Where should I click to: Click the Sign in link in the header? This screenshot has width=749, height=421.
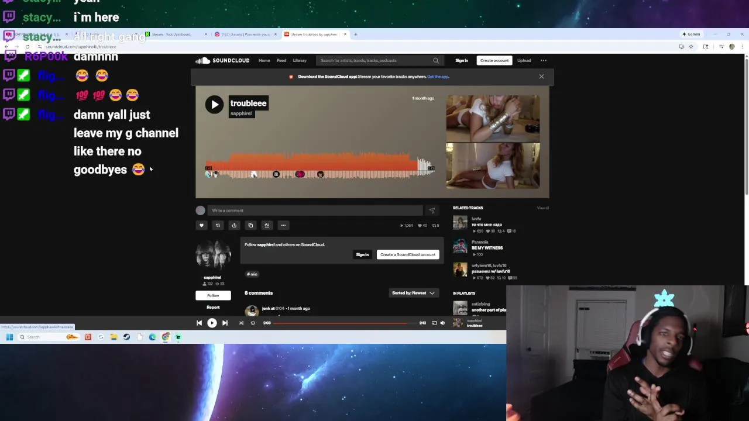[x=462, y=60]
